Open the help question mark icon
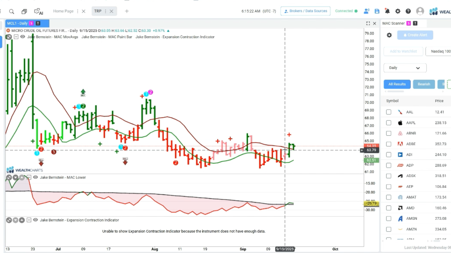The image size is (451, 253). click(x=408, y=11)
